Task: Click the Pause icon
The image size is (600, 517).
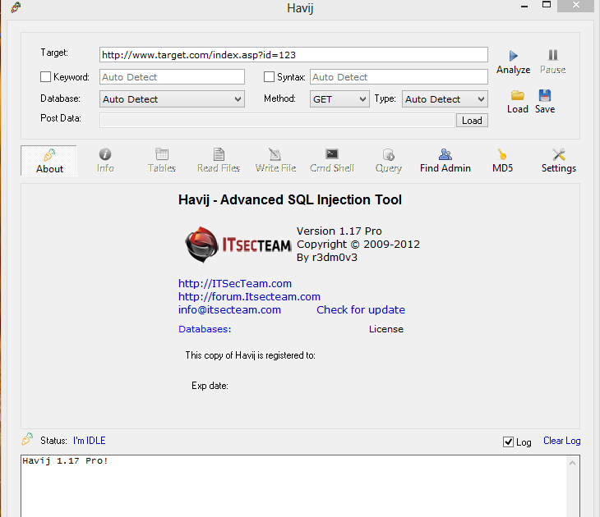Action: pos(553,55)
